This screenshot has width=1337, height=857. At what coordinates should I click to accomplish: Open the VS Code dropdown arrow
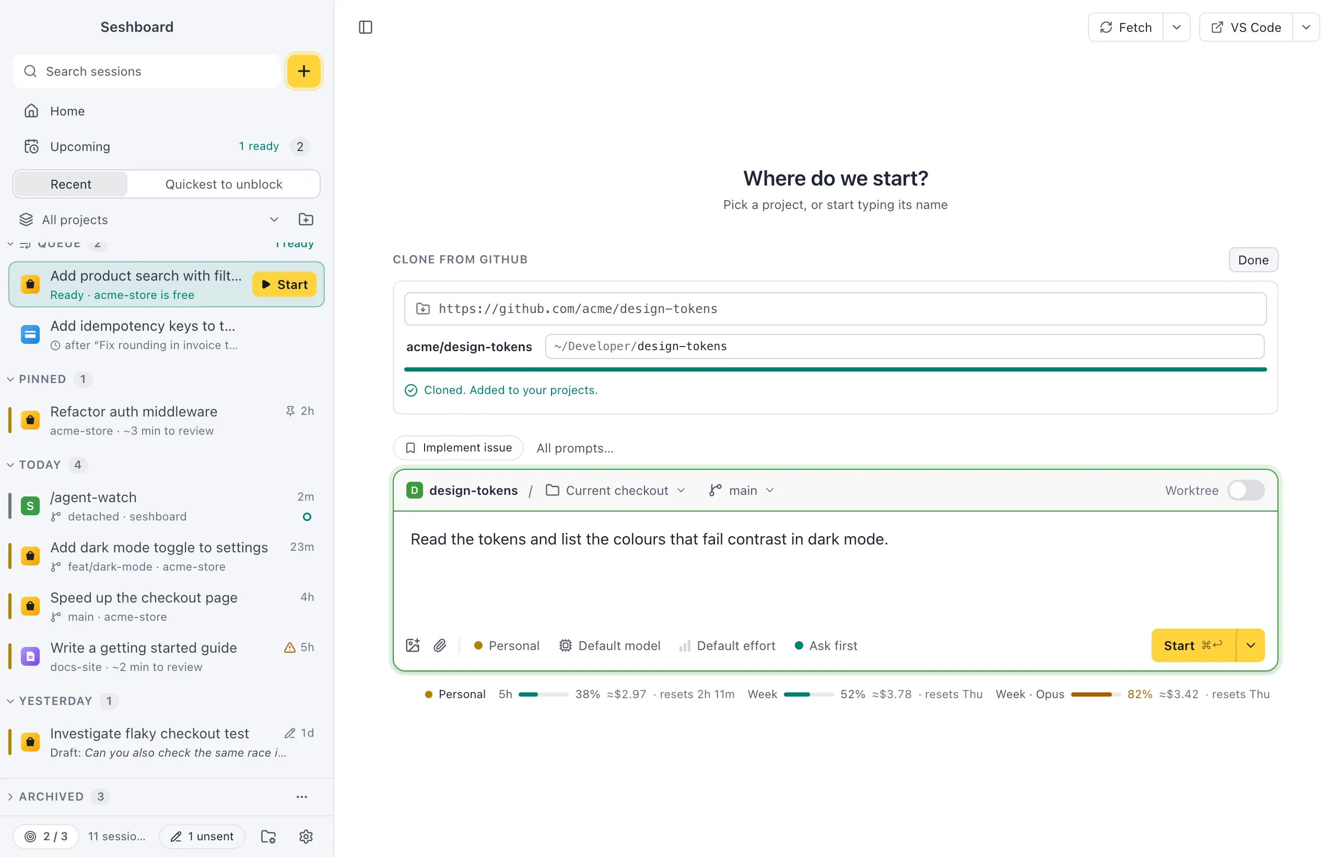tap(1306, 27)
